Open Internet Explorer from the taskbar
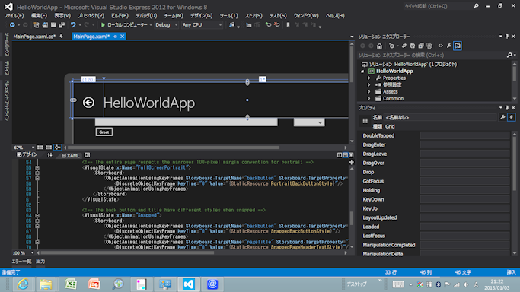This screenshot has height=292, width=520. pyautogui.click(x=23, y=284)
